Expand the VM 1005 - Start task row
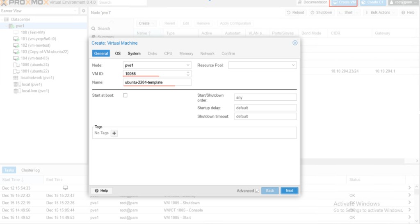This screenshot has height=224, width=420. click(410, 217)
